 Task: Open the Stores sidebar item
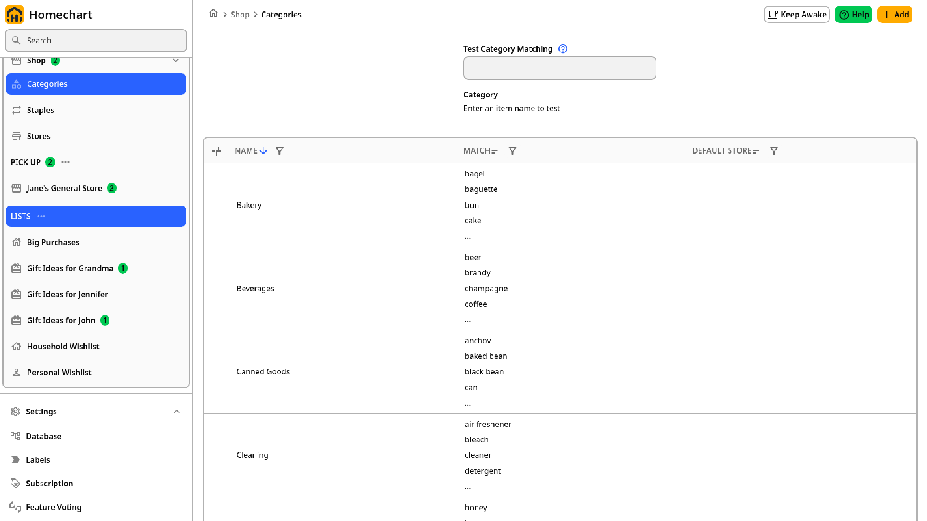click(x=96, y=136)
